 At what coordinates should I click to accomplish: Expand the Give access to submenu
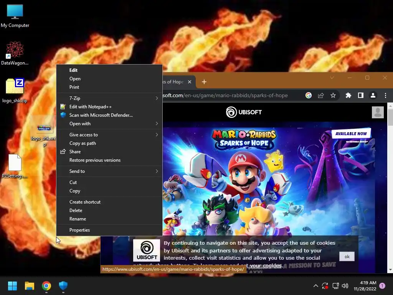pos(109,135)
